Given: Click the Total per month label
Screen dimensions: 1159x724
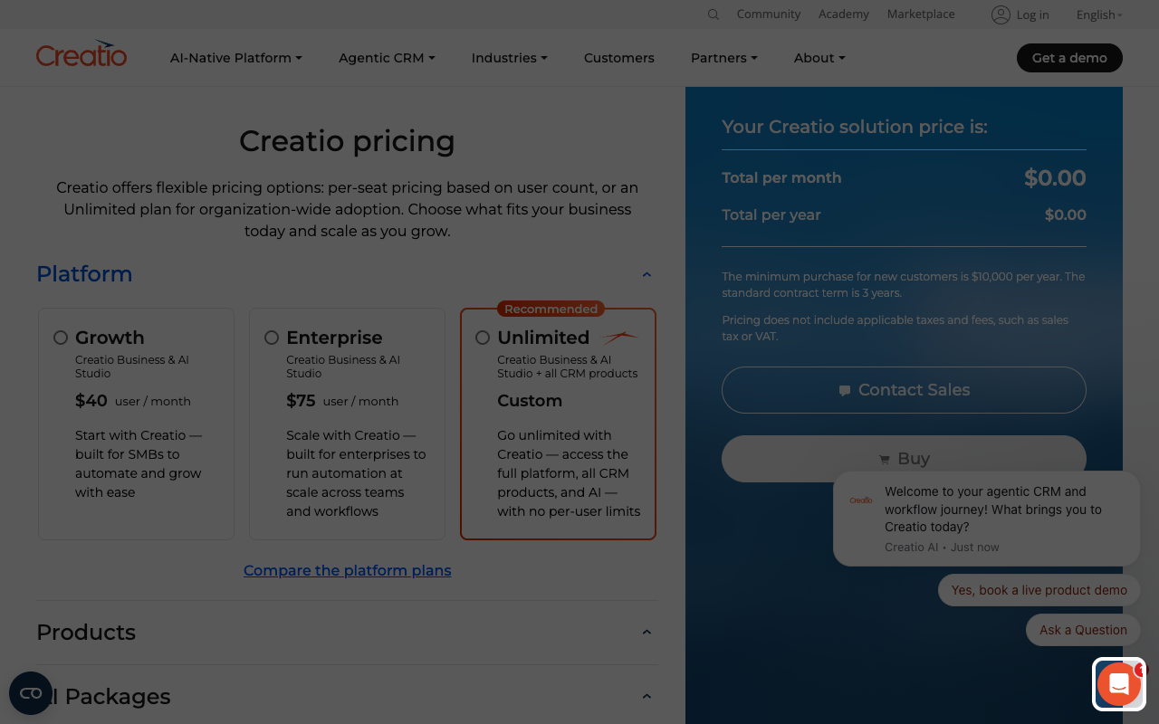Looking at the screenshot, I should (781, 177).
